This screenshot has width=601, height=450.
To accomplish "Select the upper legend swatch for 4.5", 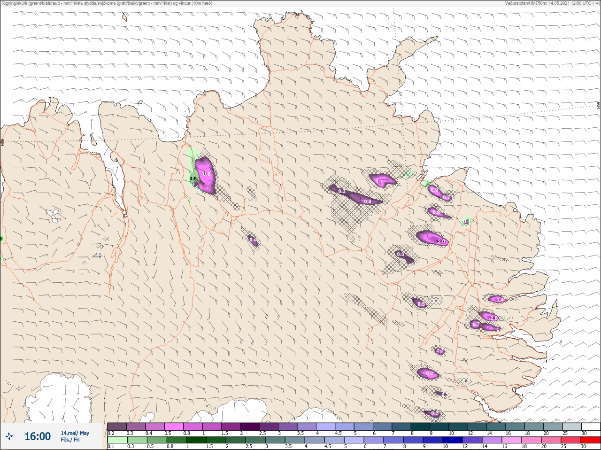I will point(345,427).
